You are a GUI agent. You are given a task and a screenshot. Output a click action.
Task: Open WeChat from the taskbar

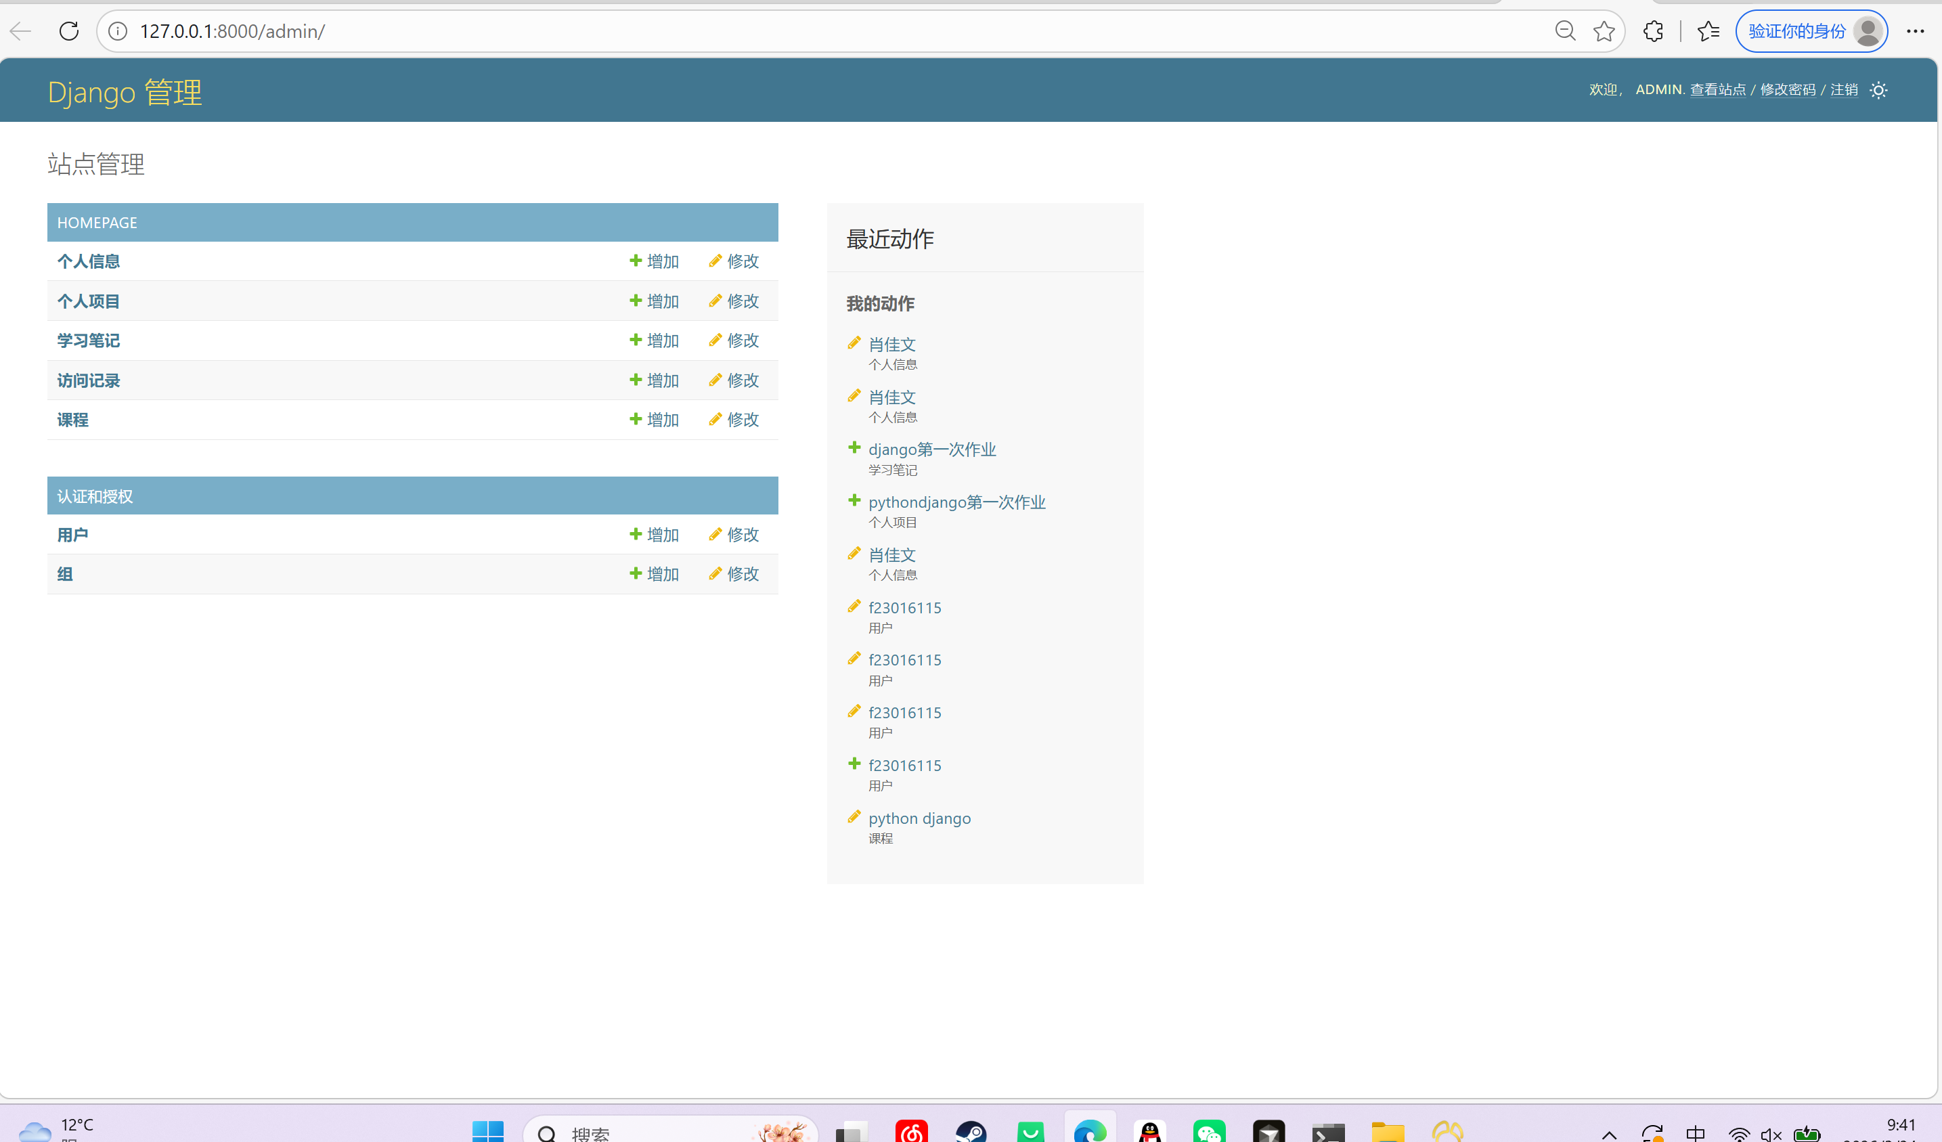coord(1209,1131)
